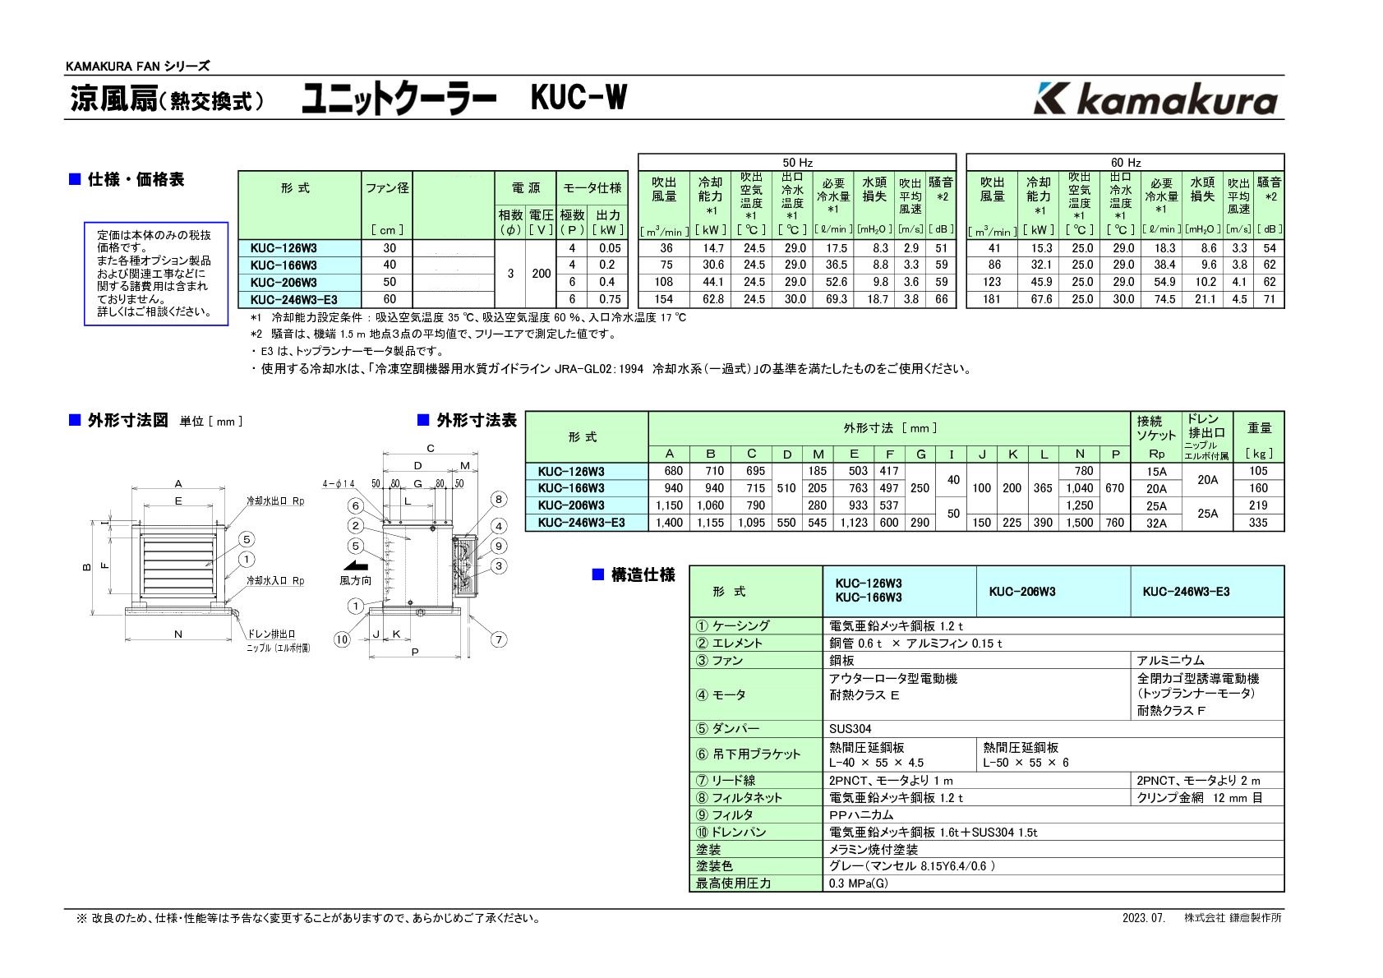The width and height of the screenshot is (1383, 978).
Task: Click the price note box beginning '定価は本体のみの税抜'
Action: click(x=155, y=274)
